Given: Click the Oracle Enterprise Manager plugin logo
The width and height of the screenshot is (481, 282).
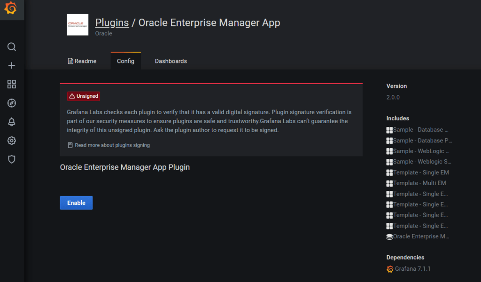Looking at the screenshot, I should point(78,25).
